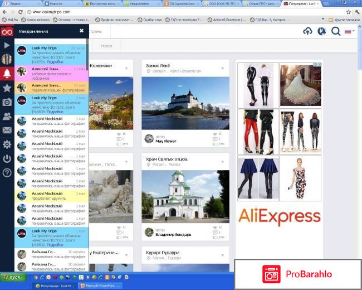Viewport: 362px width, 290px height.
Task: Expand the Замок Лекё card menu arrow
Action: (x=223, y=68)
